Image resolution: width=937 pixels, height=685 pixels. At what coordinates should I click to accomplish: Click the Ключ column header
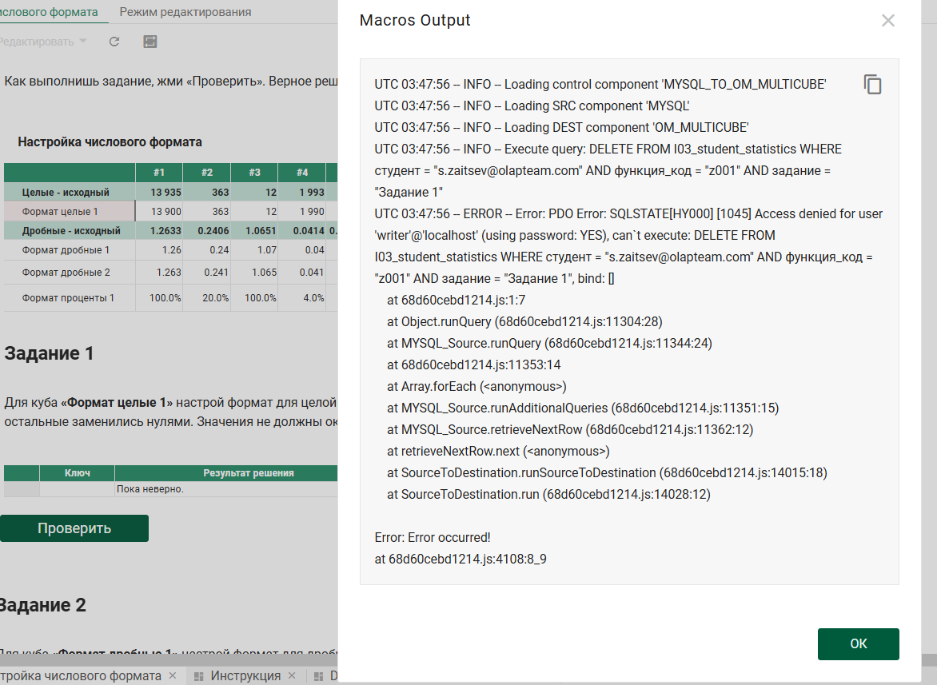[x=77, y=473]
